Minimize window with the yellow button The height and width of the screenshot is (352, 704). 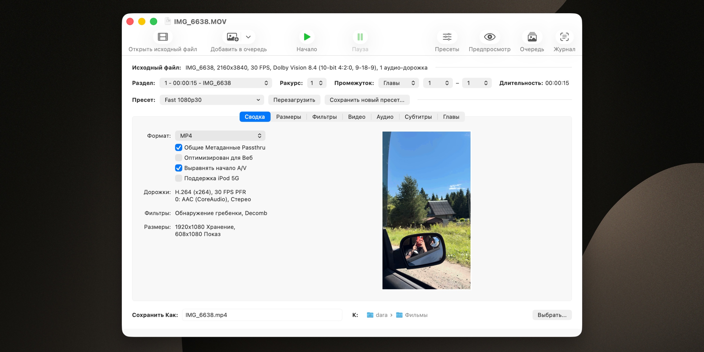coord(142,21)
